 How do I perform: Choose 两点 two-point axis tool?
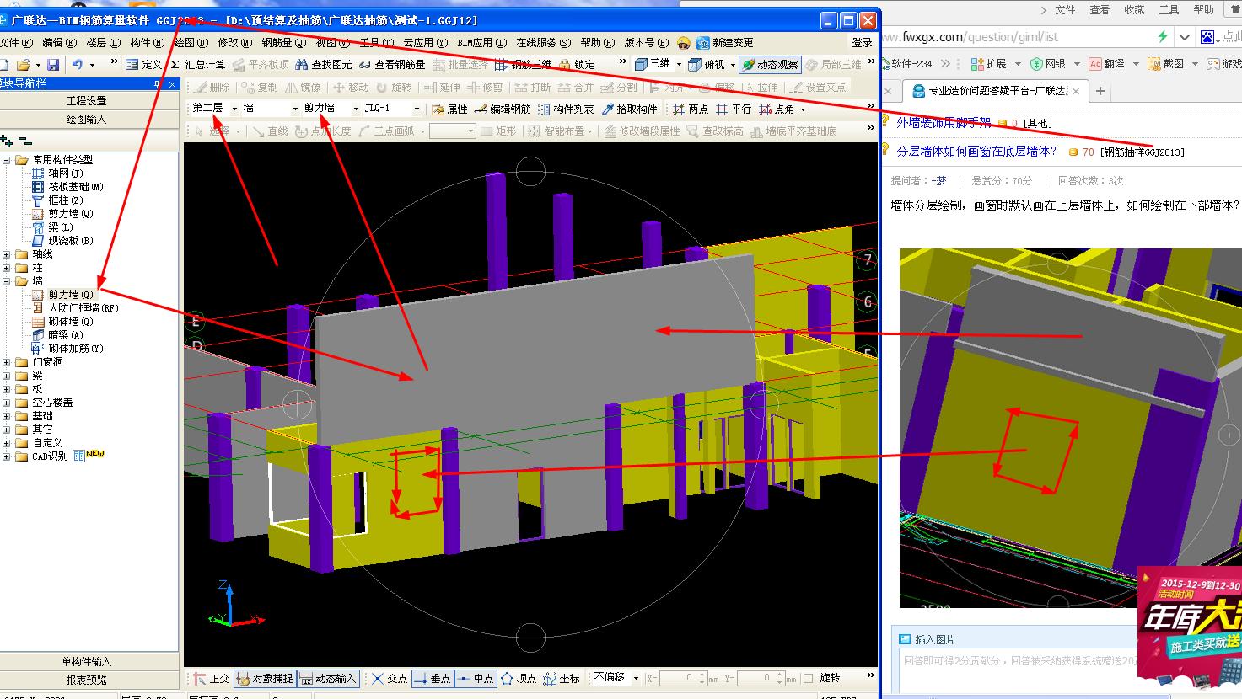690,109
